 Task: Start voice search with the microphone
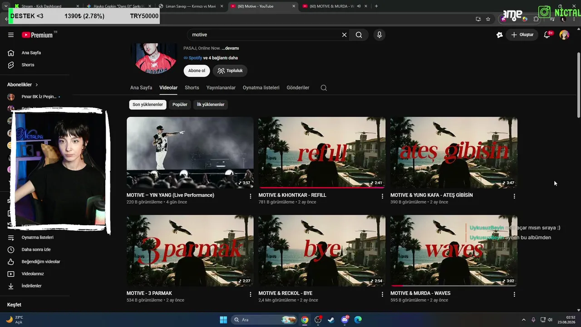click(x=379, y=35)
